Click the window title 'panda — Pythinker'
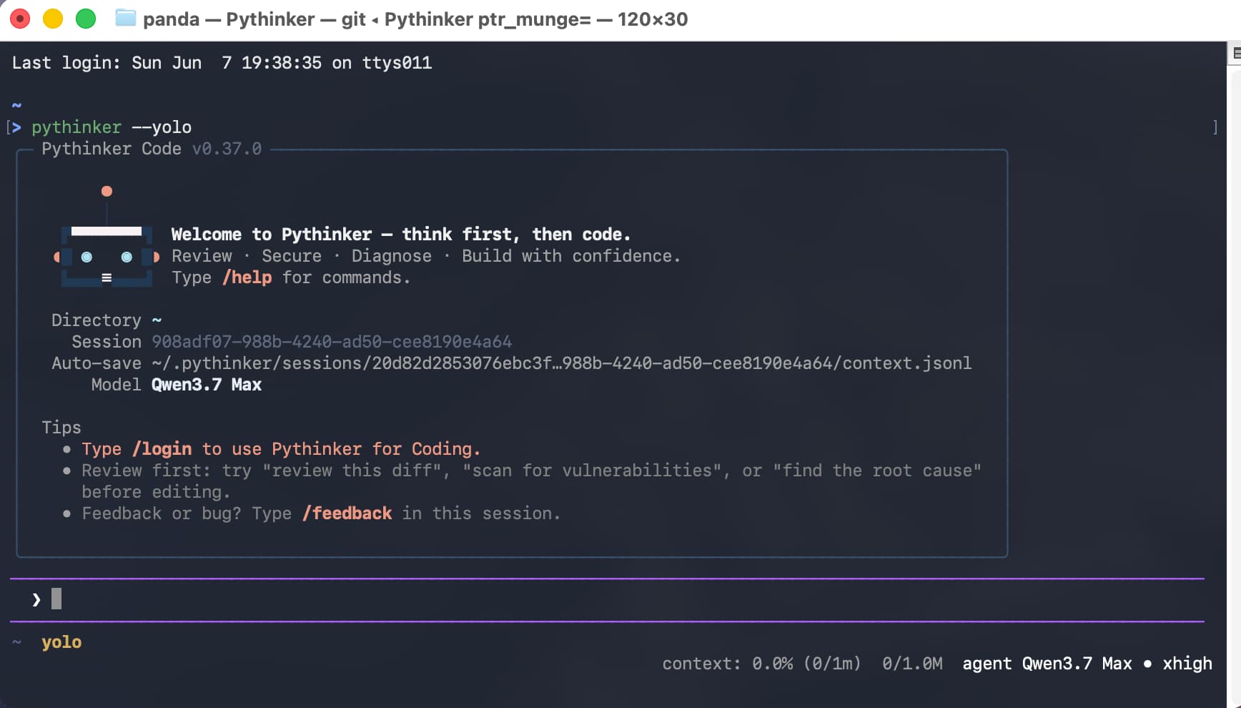The image size is (1241, 708). click(x=229, y=19)
